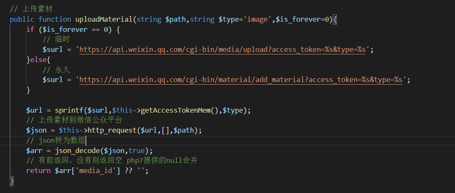Click the $is_forever=0 parameter
Viewport: 455px width, 193px height.
tap(302, 20)
